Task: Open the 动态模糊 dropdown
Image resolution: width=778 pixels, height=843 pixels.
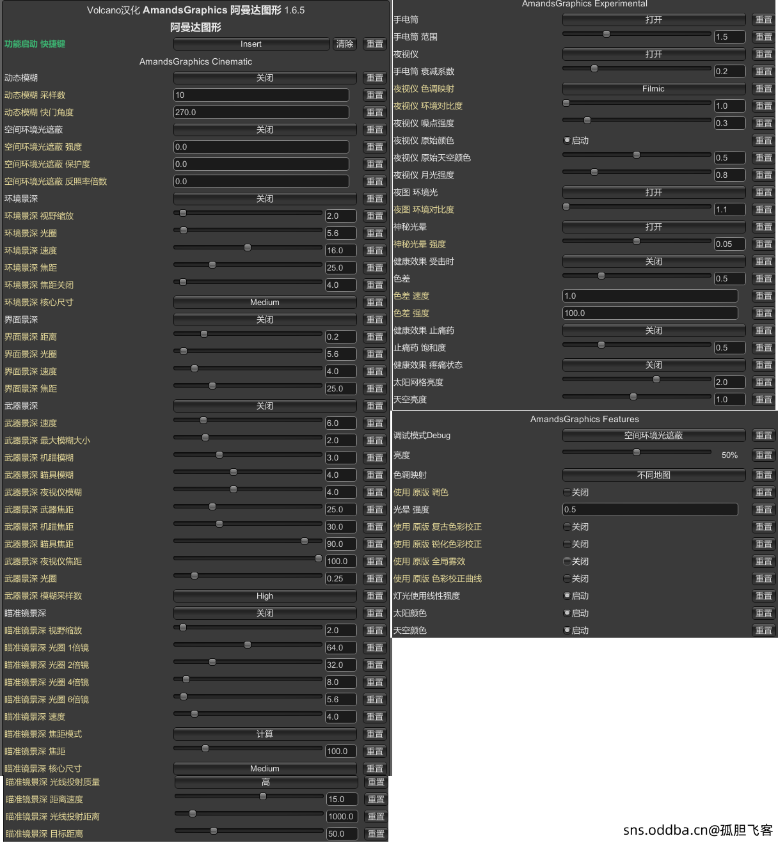Action: [265, 78]
